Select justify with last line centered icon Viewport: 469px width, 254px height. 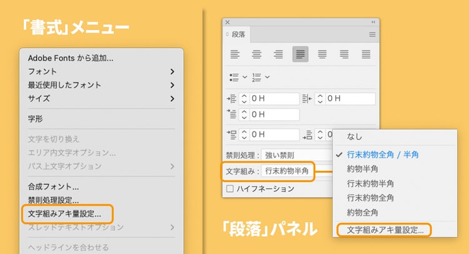[322, 54]
